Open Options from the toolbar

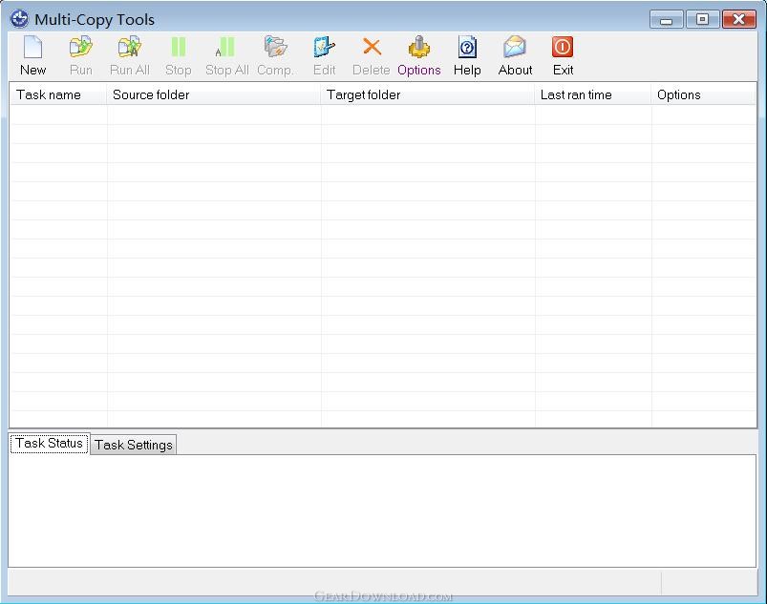(x=419, y=47)
